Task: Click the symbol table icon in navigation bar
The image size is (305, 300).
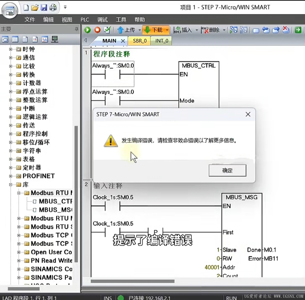Action: 15,40
